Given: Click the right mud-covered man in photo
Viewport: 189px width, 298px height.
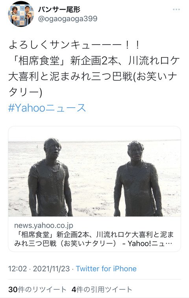Looking at the screenshot, I should pos(138,179).
